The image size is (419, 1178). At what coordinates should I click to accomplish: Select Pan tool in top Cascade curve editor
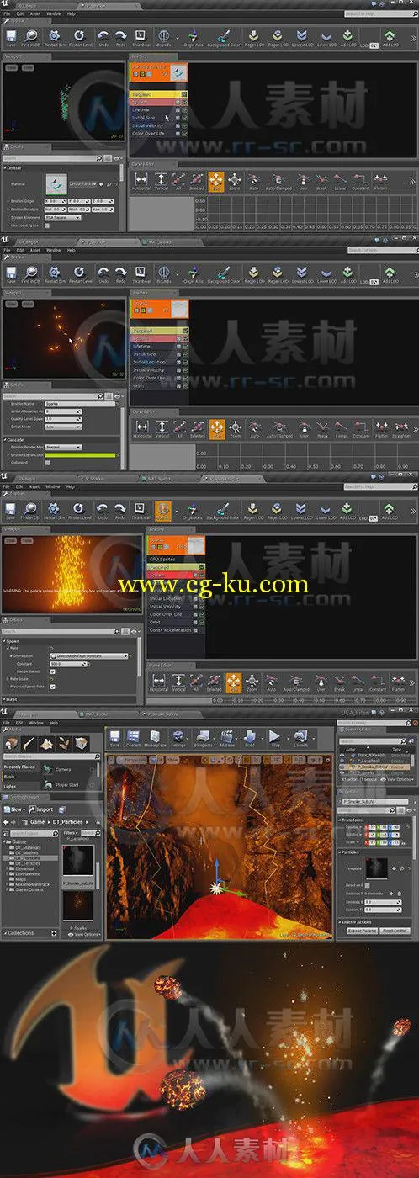[215, 181]
